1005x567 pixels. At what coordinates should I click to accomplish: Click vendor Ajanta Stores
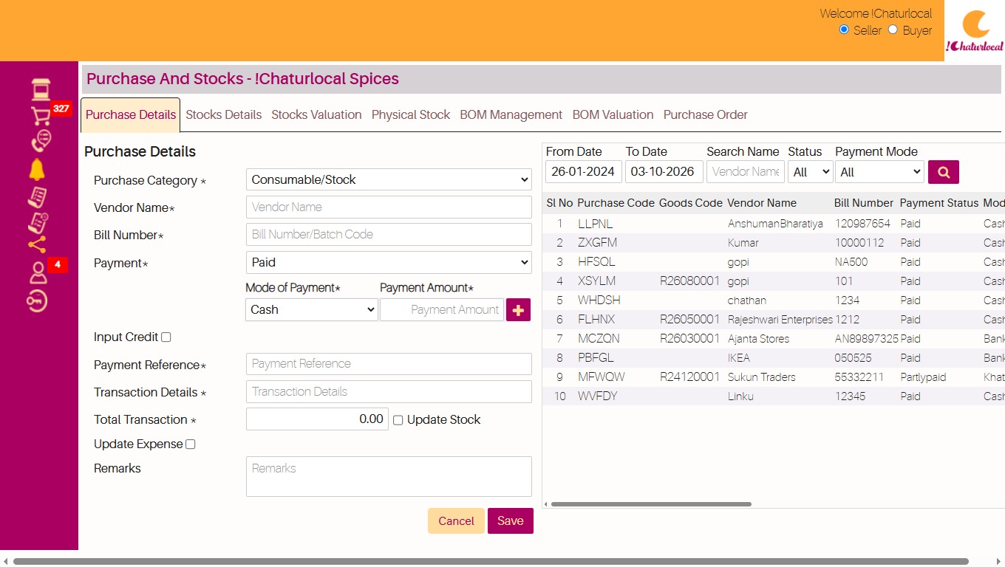[x=759, y=339]
